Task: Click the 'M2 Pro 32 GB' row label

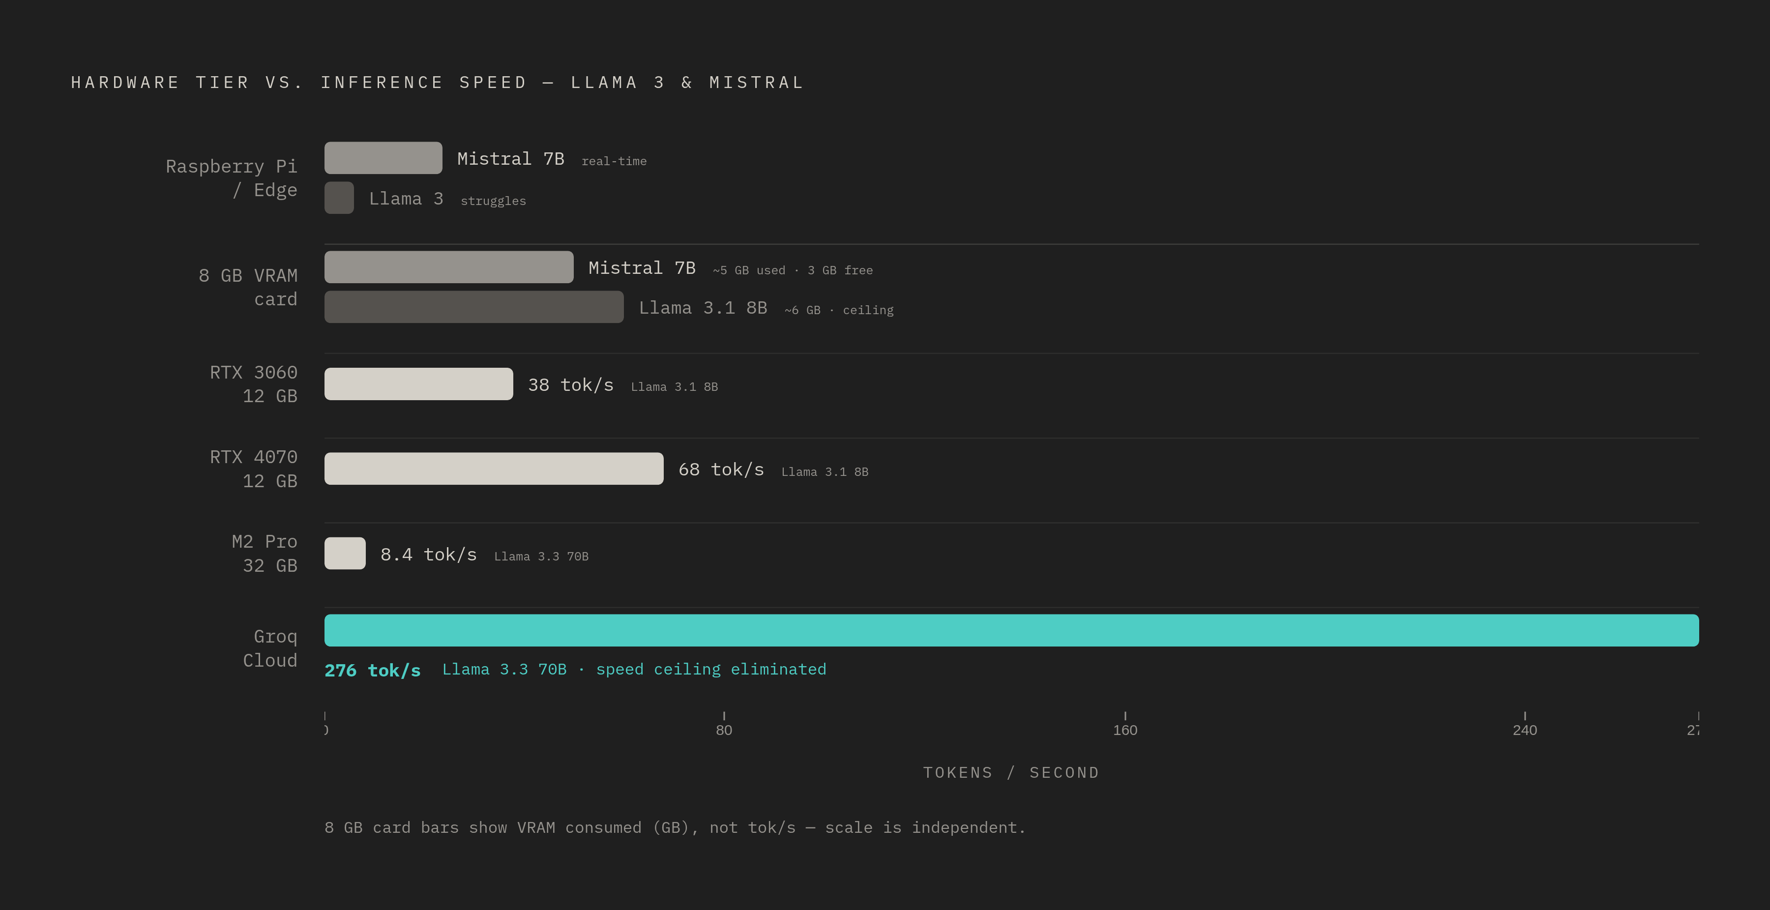Action: [265, 553]
